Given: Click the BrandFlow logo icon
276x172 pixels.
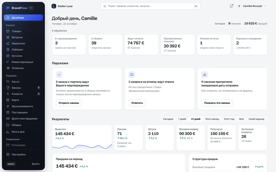Looking at the screenshot, I should (x=8, y=8).
